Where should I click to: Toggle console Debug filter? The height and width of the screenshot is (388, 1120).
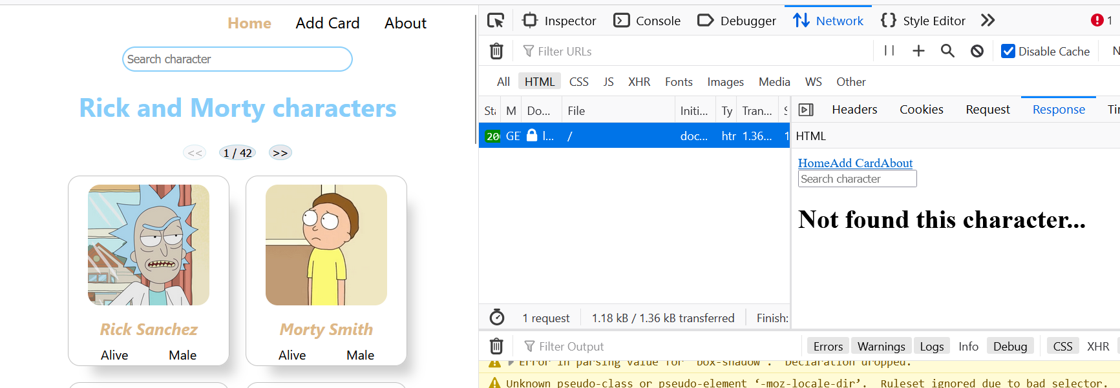(x=1010, y=347)
